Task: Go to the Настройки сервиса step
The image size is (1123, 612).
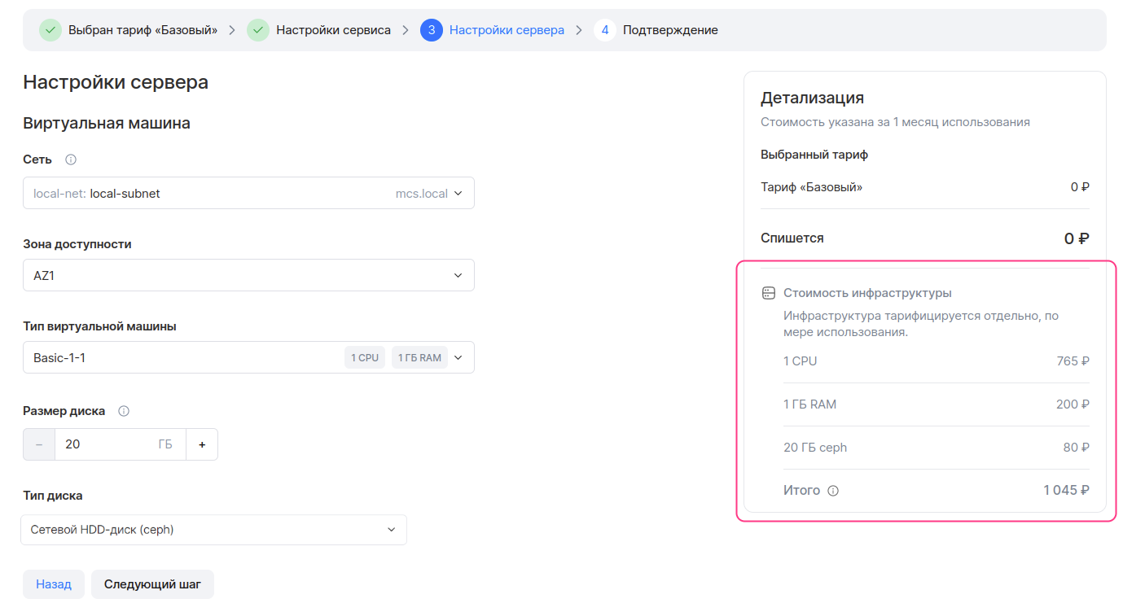Action: 333,30
